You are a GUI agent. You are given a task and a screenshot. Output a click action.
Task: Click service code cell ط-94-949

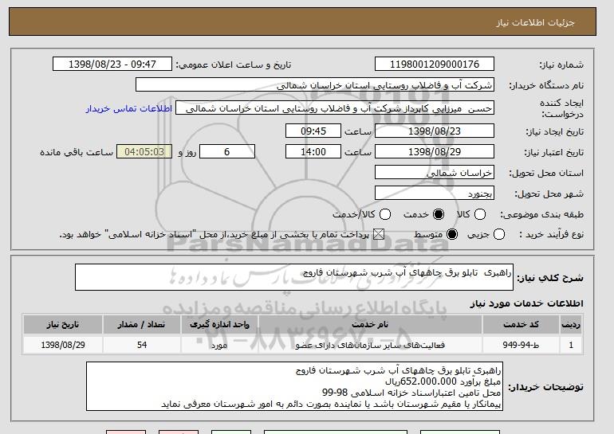tap(521, 345)
